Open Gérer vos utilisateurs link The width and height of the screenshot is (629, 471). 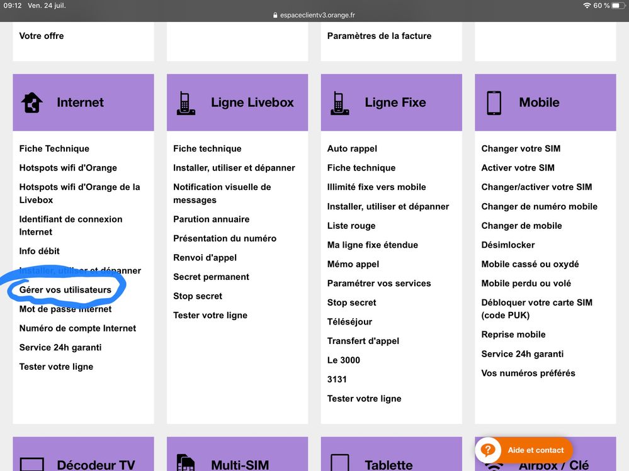point(65,289)
